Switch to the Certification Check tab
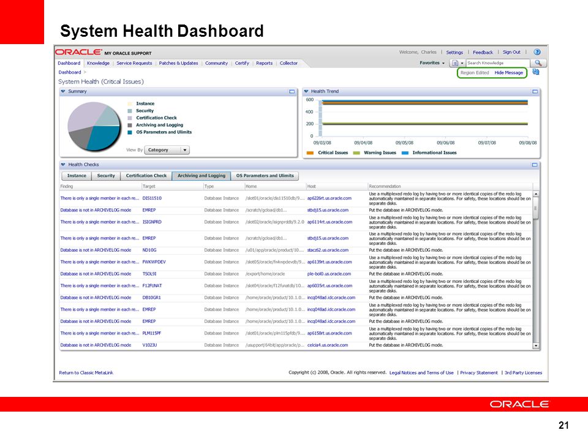588x441 pixels. (146, 176)
